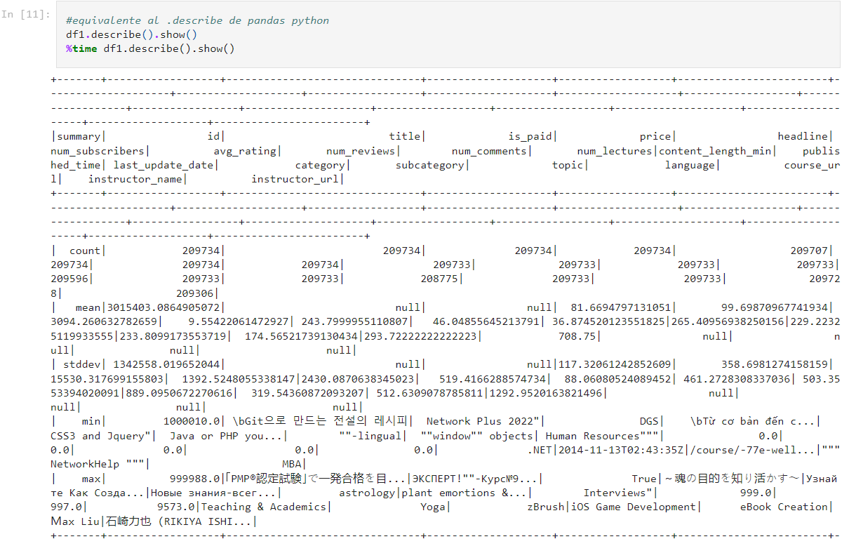856x539 pixels.
Task: Click the 'num_reviews' column header
Action: (361, 151)
